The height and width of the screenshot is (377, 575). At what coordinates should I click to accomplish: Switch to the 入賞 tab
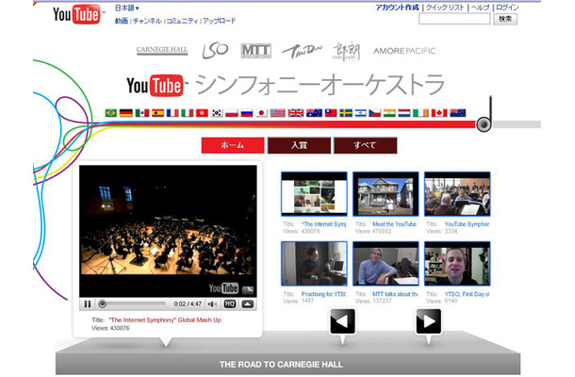(x=299, y=145)
